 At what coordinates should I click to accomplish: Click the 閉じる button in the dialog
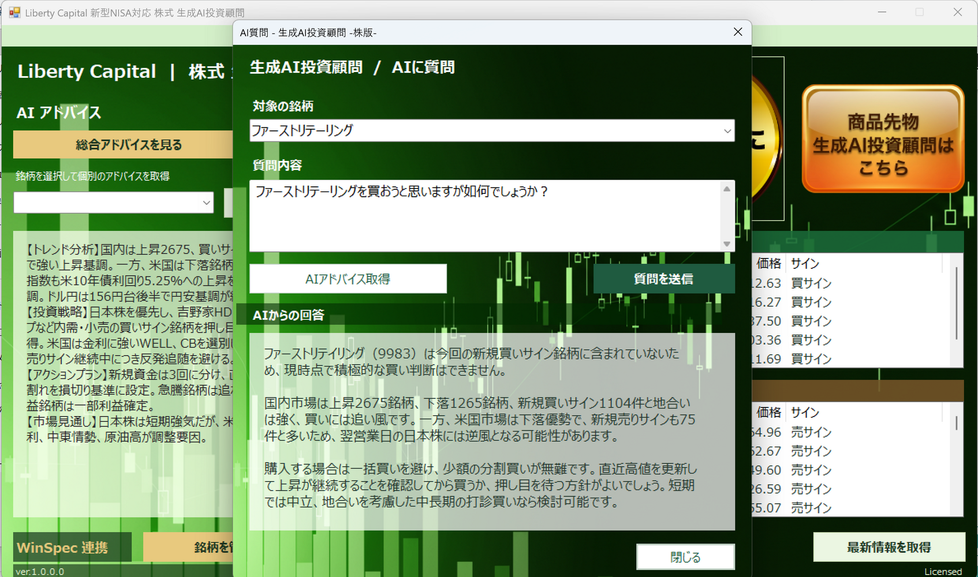tap(685, 557)
